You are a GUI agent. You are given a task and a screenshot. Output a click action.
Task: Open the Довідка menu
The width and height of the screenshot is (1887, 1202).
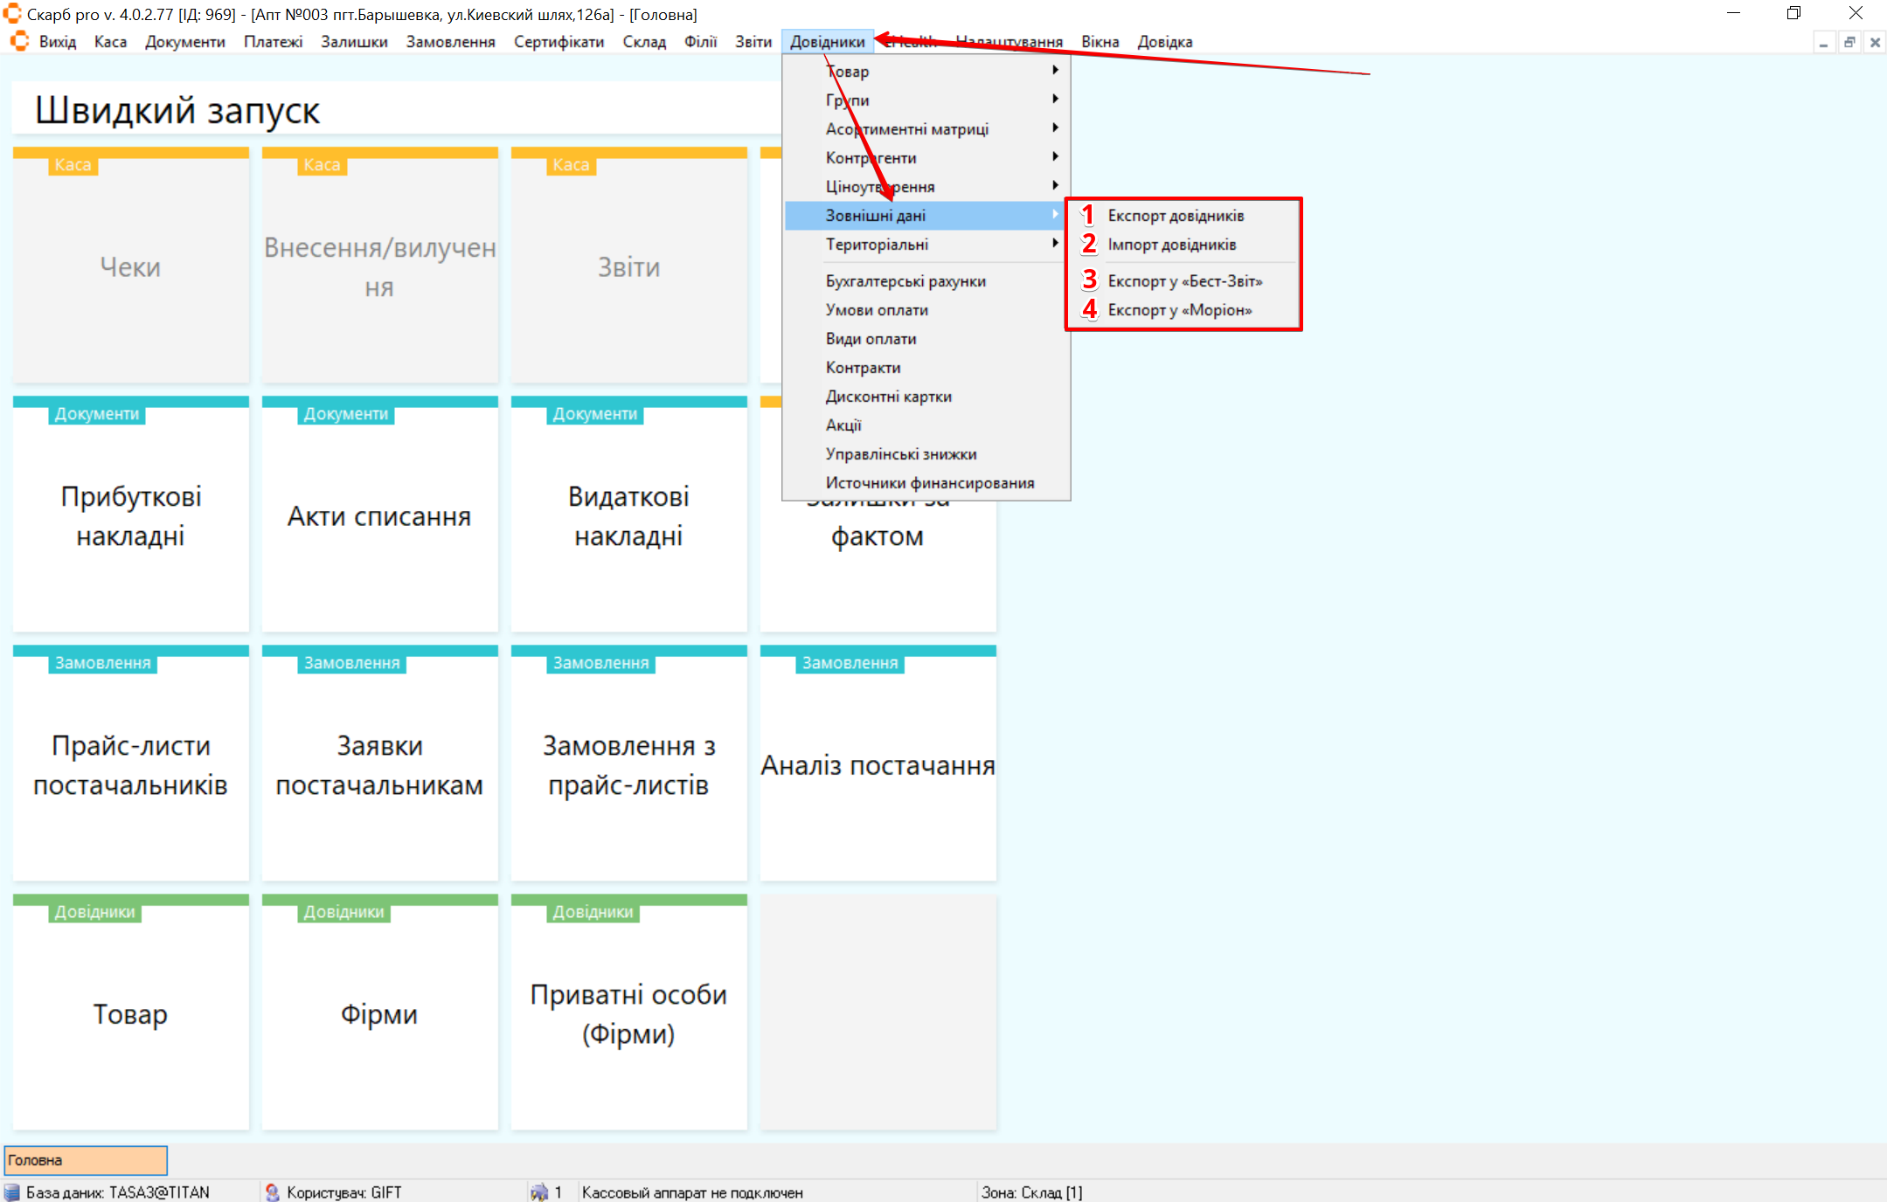[1164, 42]
